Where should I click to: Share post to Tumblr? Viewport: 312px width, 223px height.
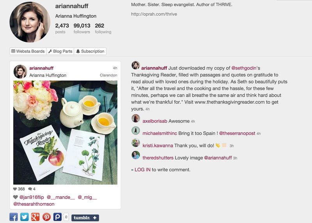[85, 218]
